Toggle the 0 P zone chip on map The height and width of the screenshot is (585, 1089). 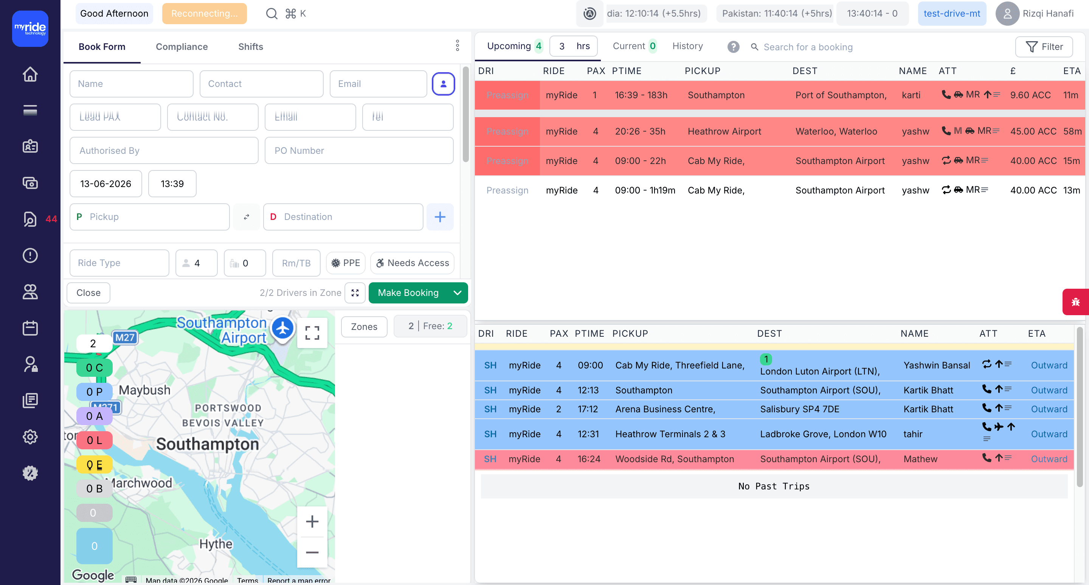coord(94,392)
